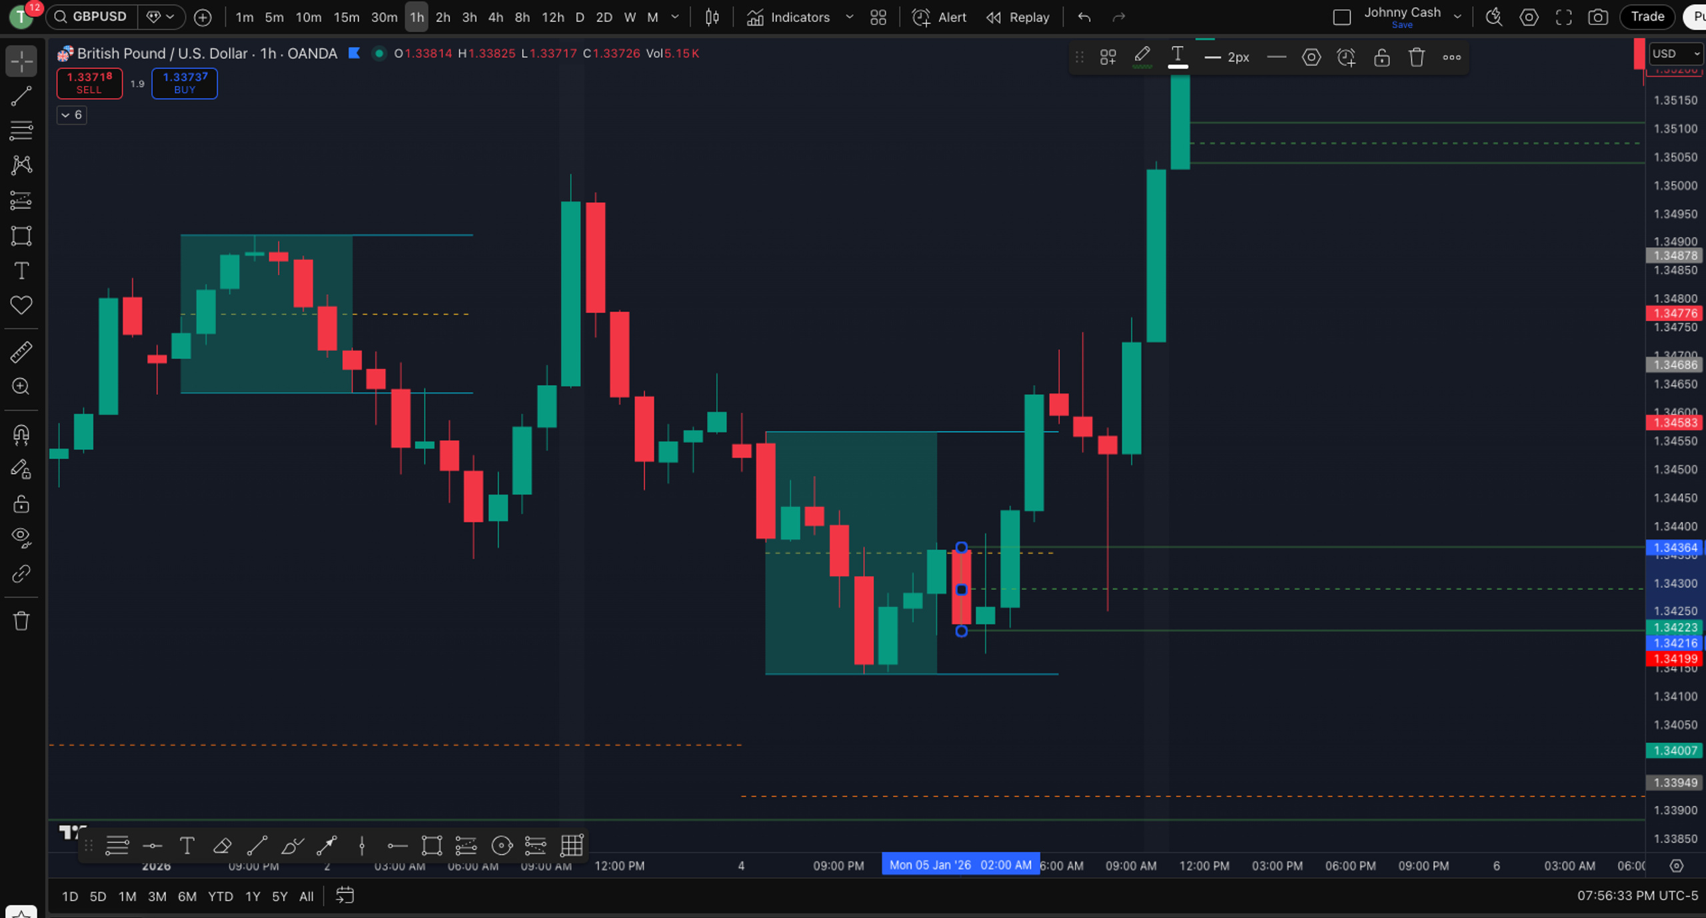Switch to the D daily timeframe
Viewport: 1706px width, 918px height.
(x=580, y=17)
